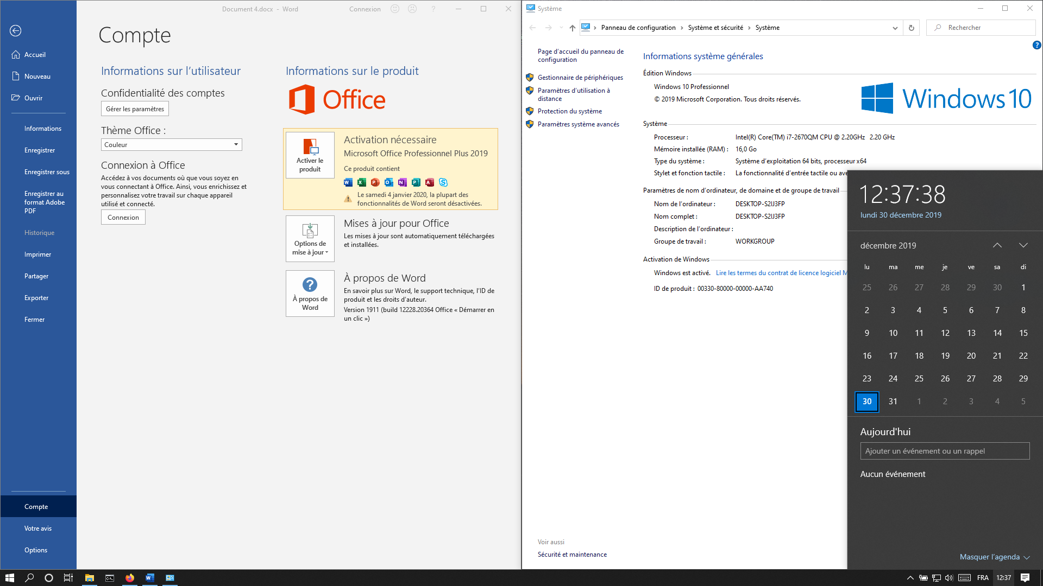Viewport: 1043px width, 586px height.
Task: Open Paramètres système avancés link
Action: [x=579, y=124]
